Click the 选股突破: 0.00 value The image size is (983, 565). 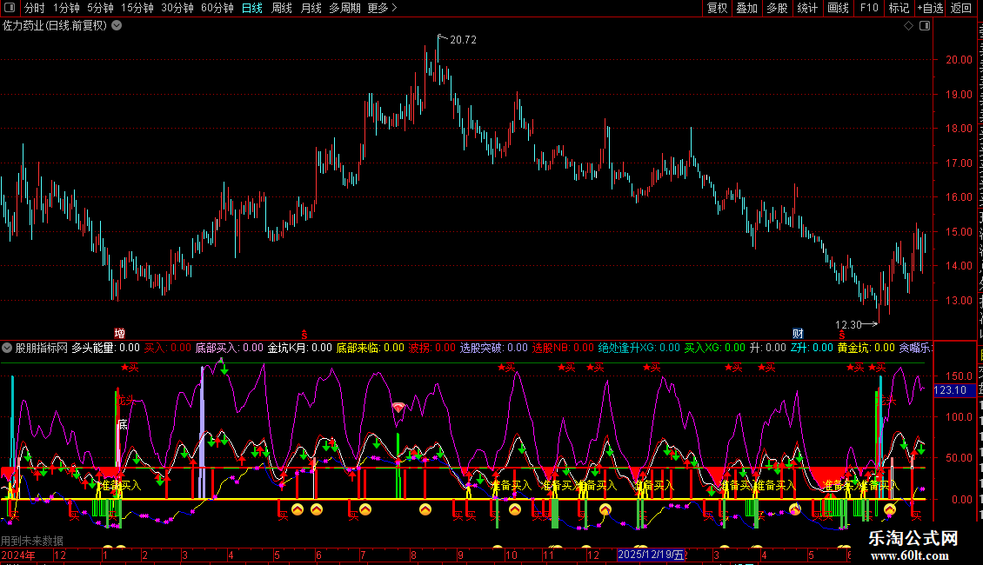[x=494, y=348]
